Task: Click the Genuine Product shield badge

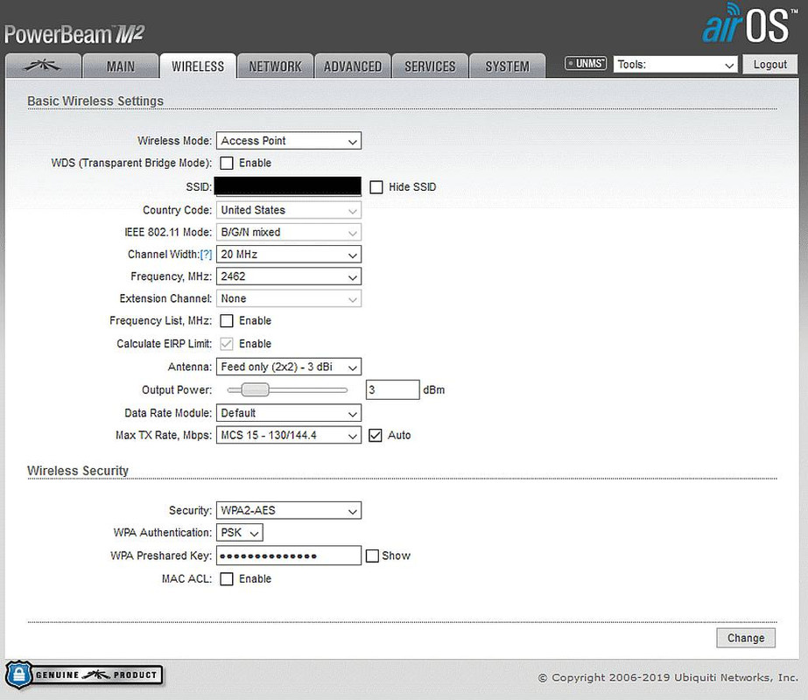Action: (84, 675)
